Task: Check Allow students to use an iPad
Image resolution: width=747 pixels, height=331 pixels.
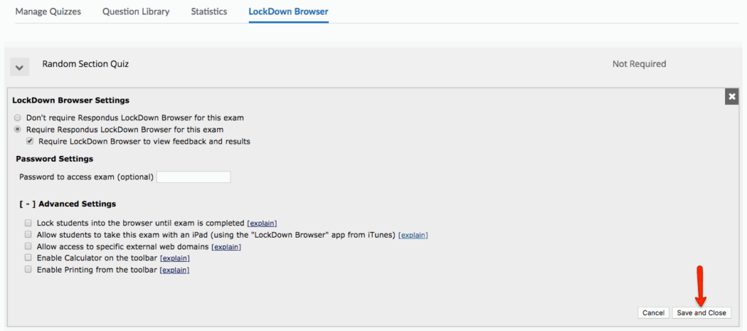Action: [28, 235]
